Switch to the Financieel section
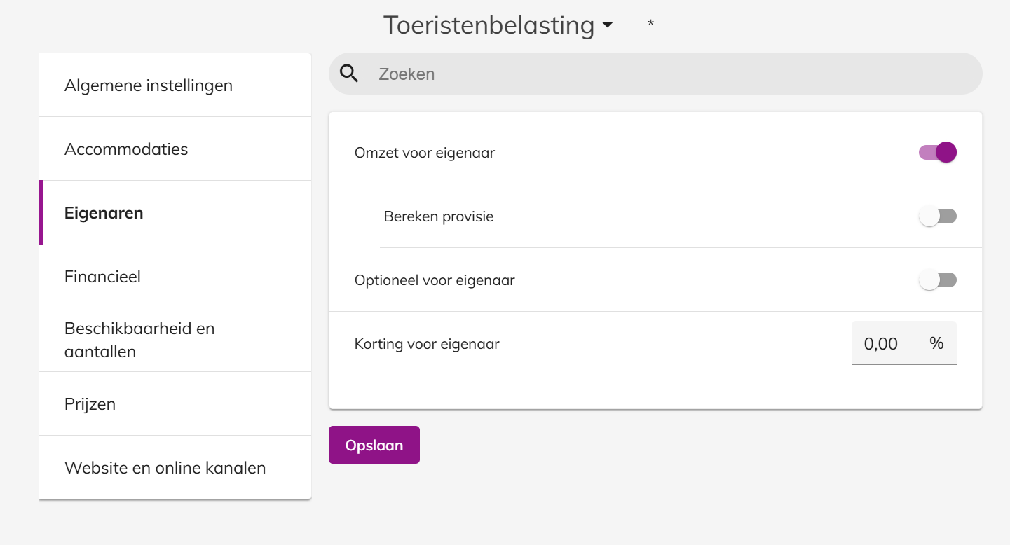 pos(102,277)
